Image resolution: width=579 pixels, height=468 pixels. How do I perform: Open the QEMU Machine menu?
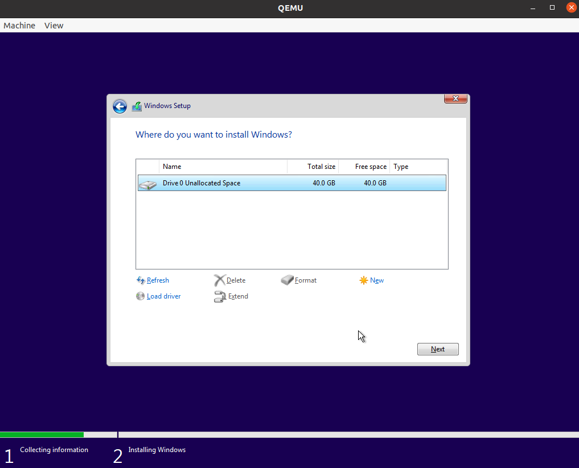(x=19, y=26)
